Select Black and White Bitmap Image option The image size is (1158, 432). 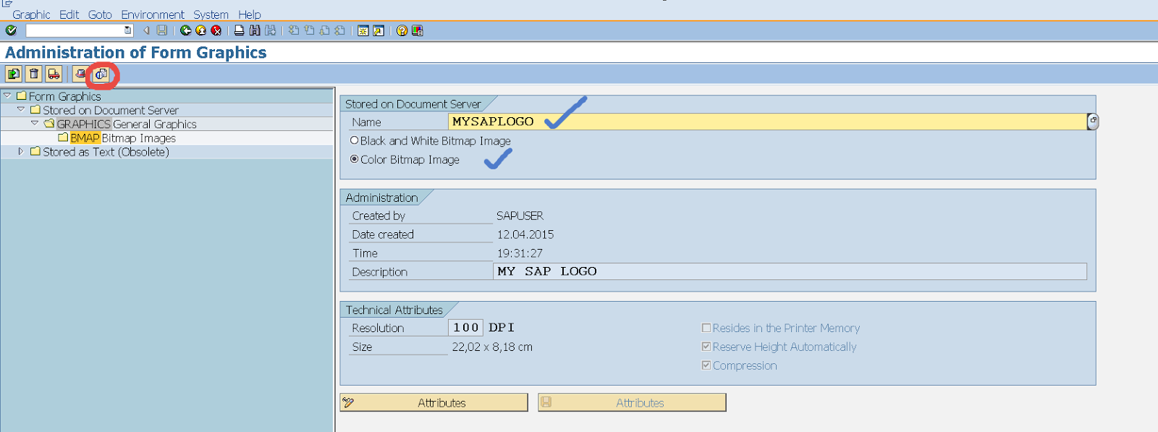355,140
